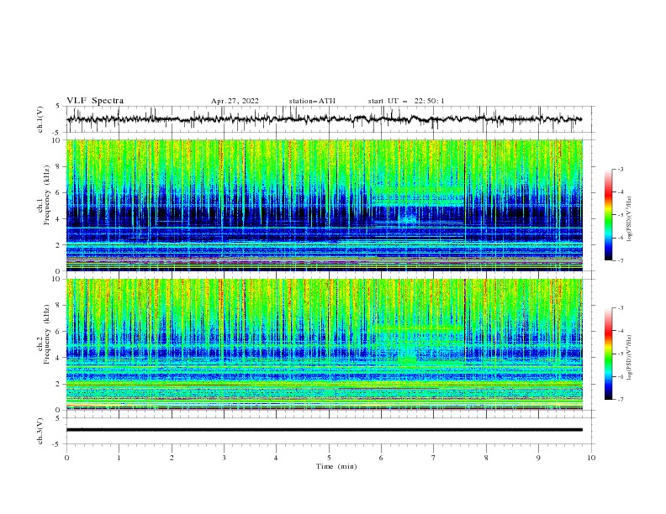Click time axis tick label "0"
The width and height of the screenshot is (666, 514).
coord(66,458)
